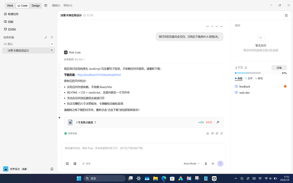Click the orange warning badge beside feedback
The width and height of the screenshot is (293, 183).
tap(285, 86)
